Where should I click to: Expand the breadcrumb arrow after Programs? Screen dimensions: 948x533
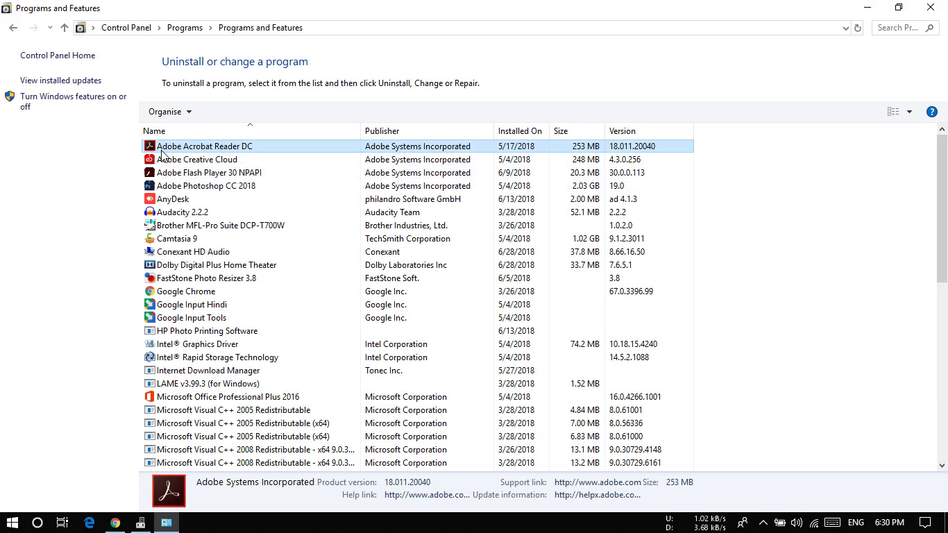coord(210,28)
